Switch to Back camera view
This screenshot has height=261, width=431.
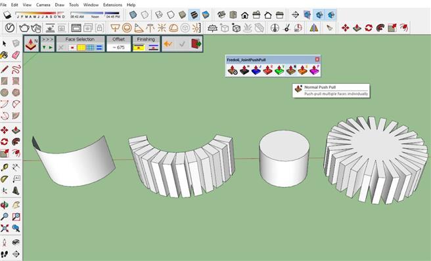coord(268,14)
